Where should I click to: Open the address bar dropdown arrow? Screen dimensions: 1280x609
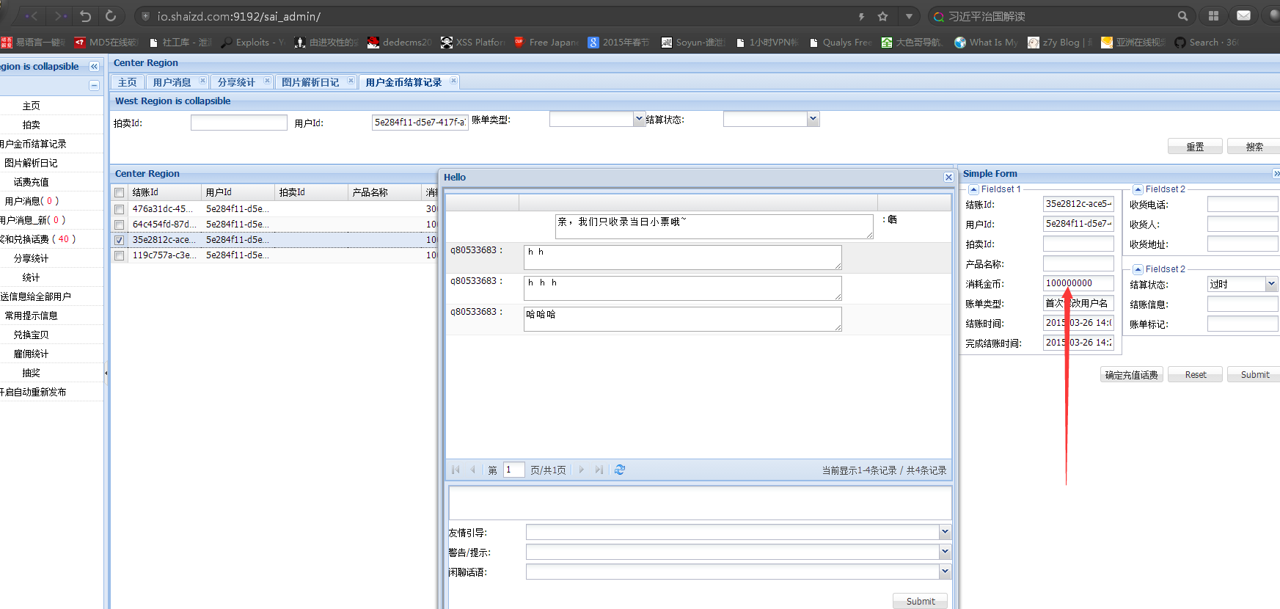[x=909, y=16]
